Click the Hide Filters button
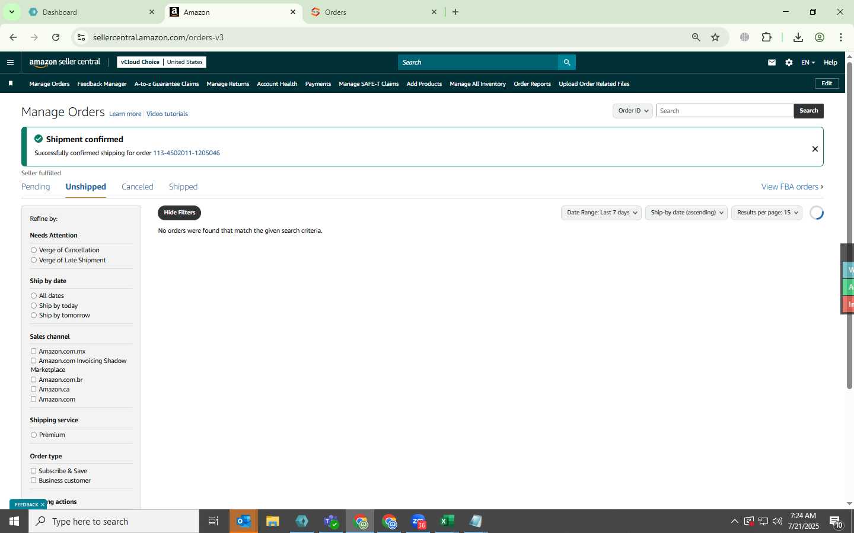 179,213
